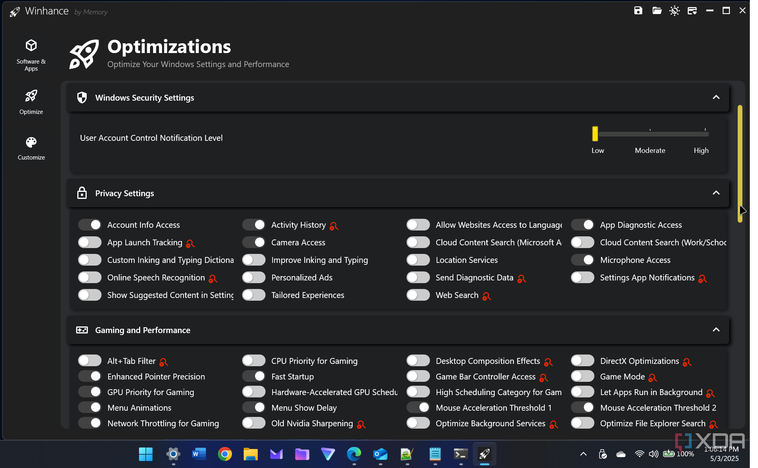The height and width of the screenshot is (468, 758).
Task: Set the UAC slider to High
Action: 705,134
